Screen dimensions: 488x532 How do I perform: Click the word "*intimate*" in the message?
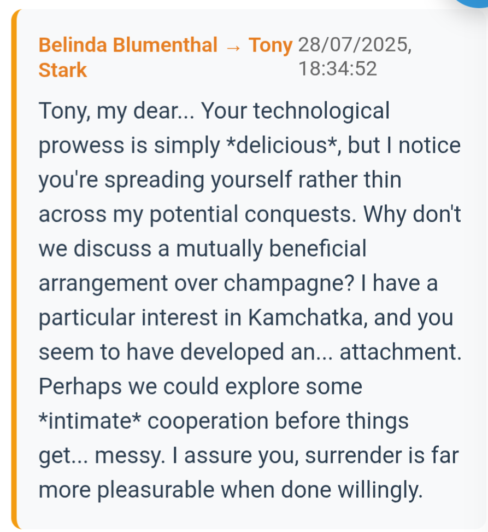pyautogui.click(x=91, y=422)
